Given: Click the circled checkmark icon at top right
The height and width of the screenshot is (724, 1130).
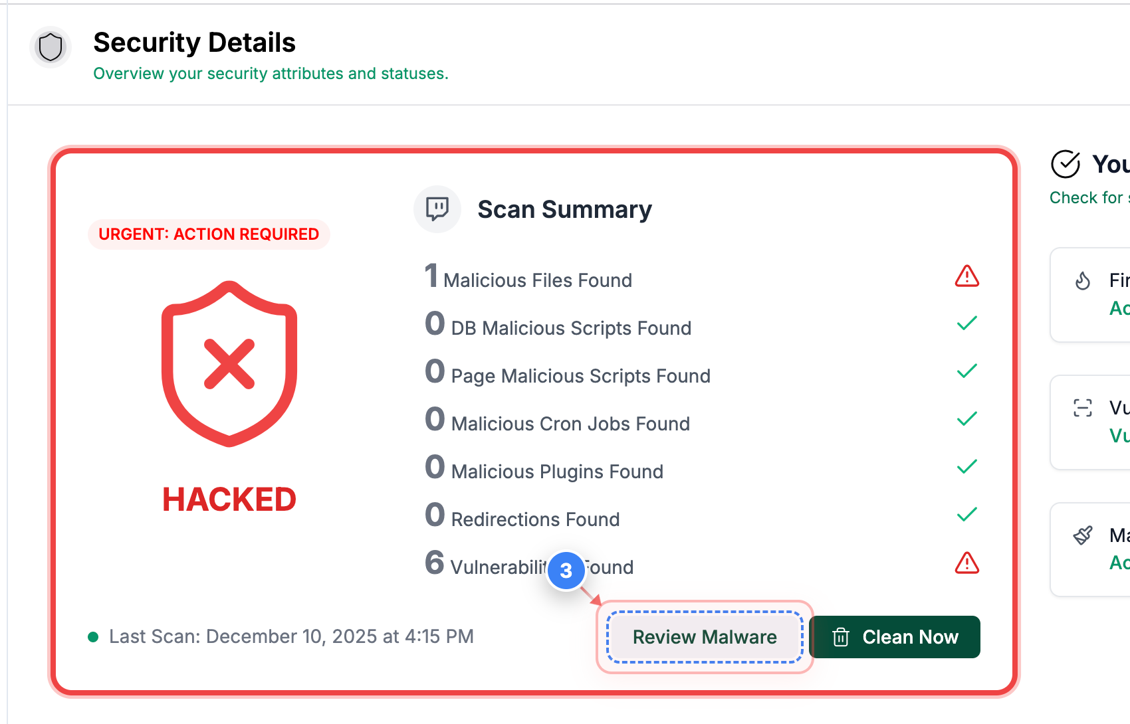Looking at the screenshot, I should pyautogui.click(x=1066, y=163).
